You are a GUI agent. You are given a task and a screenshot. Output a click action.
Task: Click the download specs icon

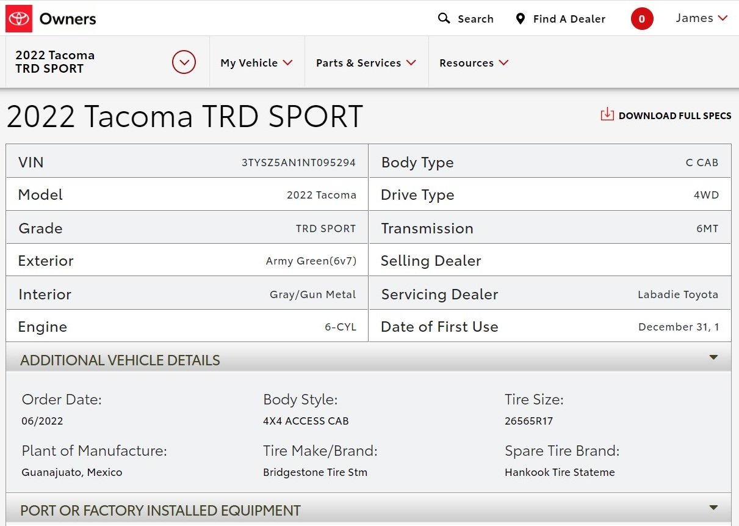(x=607, y=114)
